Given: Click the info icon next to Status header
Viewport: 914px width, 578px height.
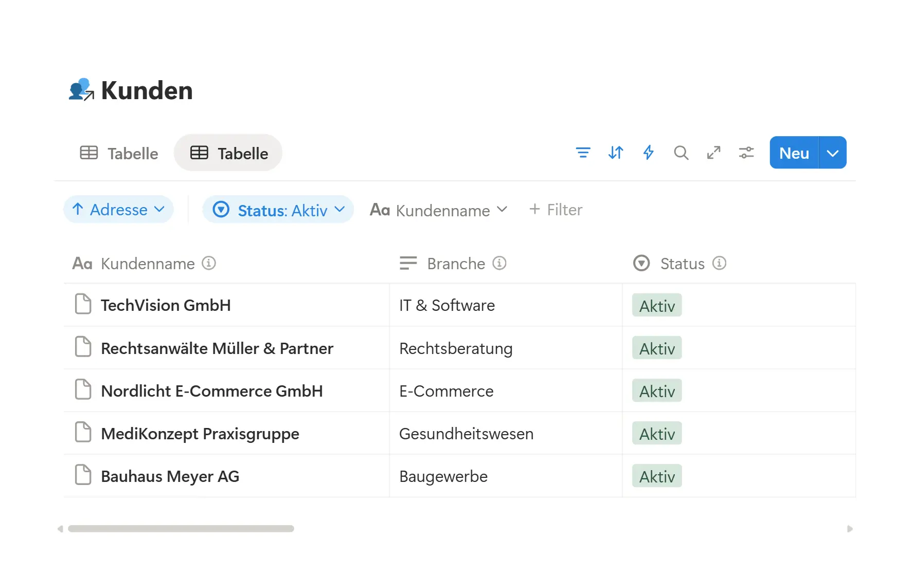Looking at the screenshot, I should click(x=720, y=263).
